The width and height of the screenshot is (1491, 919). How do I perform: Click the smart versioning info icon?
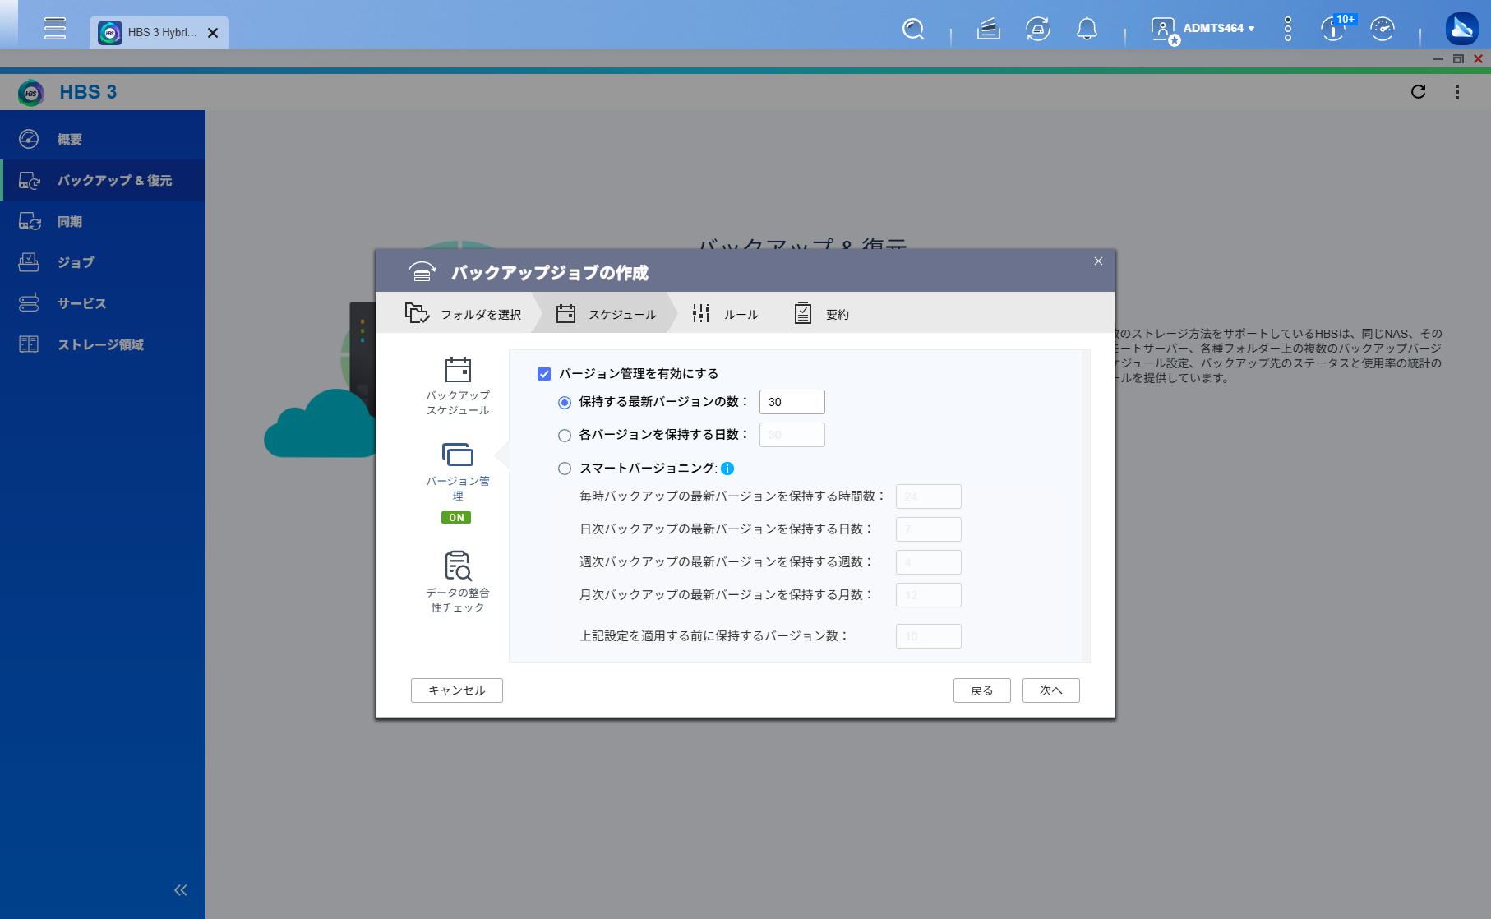pyautogui.click(x=727, y=469)
